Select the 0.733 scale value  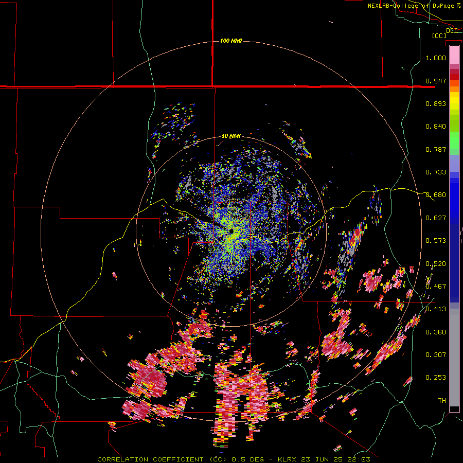tap(436, 172)
